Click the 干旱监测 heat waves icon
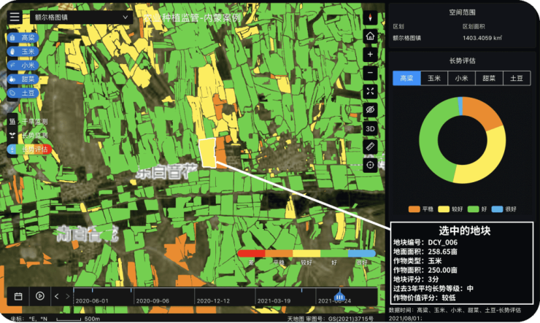The height and width of the screenshot is (323, 540). (12, 122)
